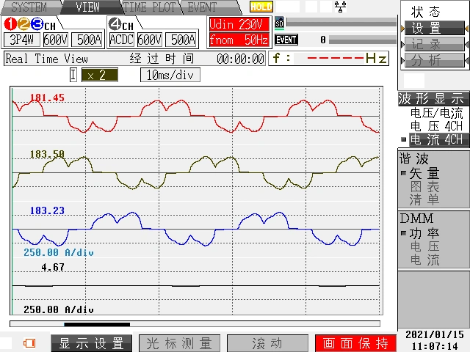Click the network connection icon
The width and height of the screenshot is (470, 352).
[x=340, y=7]
